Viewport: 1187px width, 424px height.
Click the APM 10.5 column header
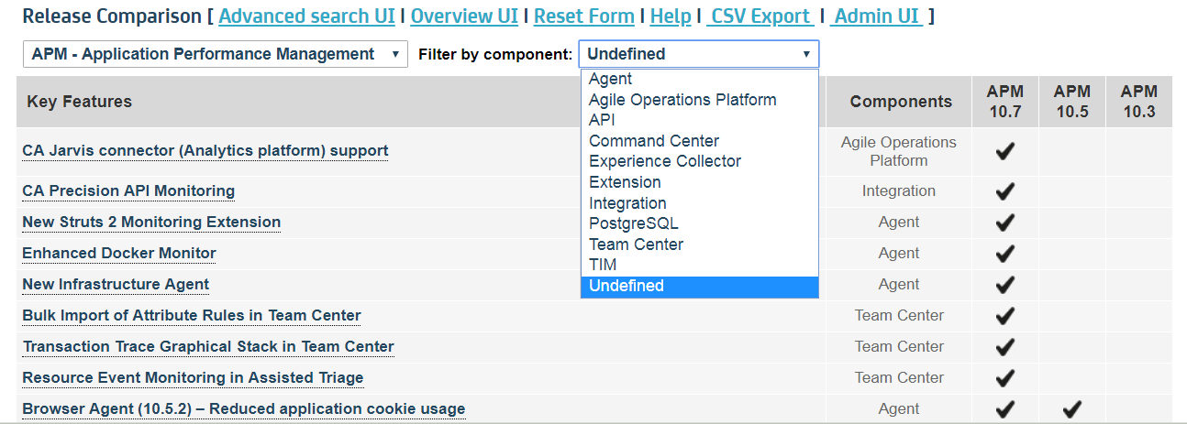1071,102
